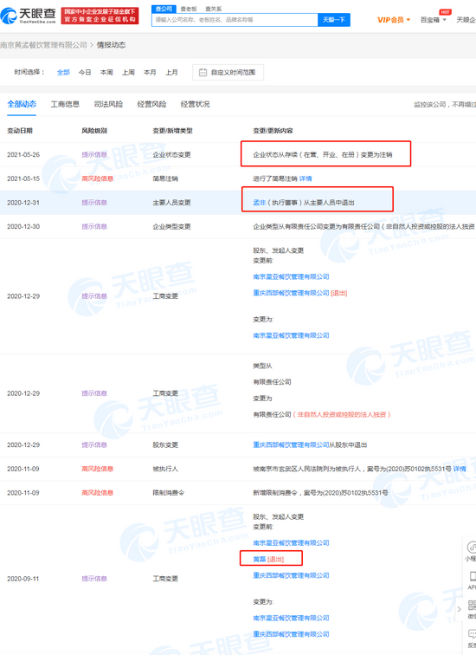Click the 天眼一下 search button
The width and height of the screenshot is (476, 655).
334,20
